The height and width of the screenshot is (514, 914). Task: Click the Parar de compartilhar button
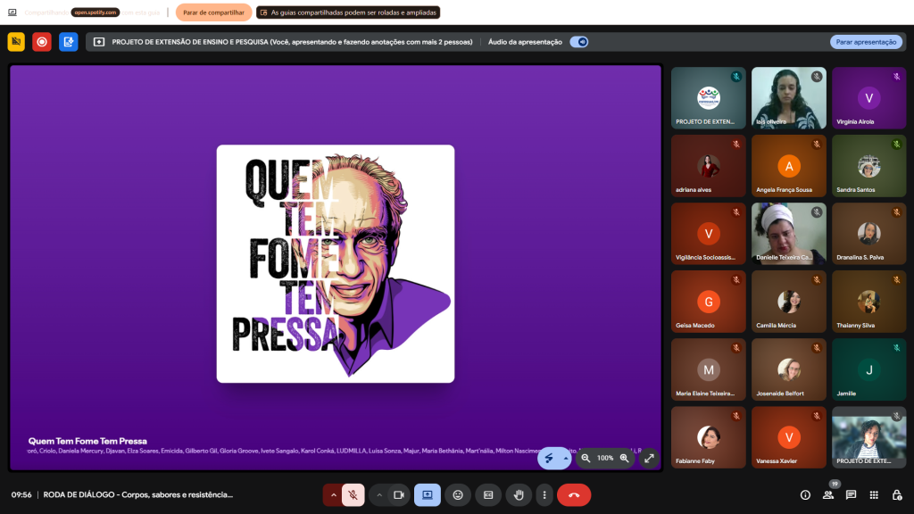(x=213, y=12)
